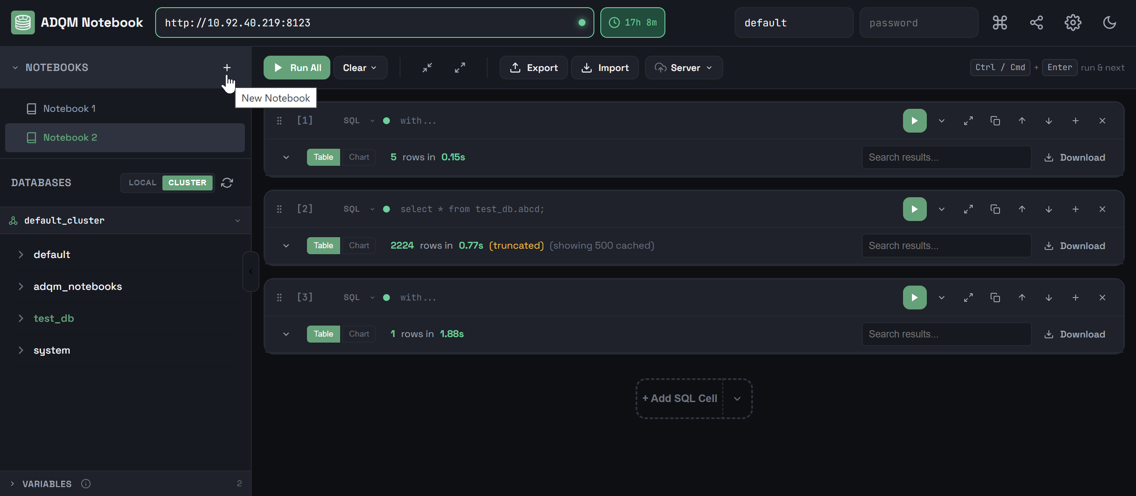Image resolution: width=1136 pixels, height=496 pixels.
Task: Duplicate cell [2] using the copy icon
Action: 995,209
